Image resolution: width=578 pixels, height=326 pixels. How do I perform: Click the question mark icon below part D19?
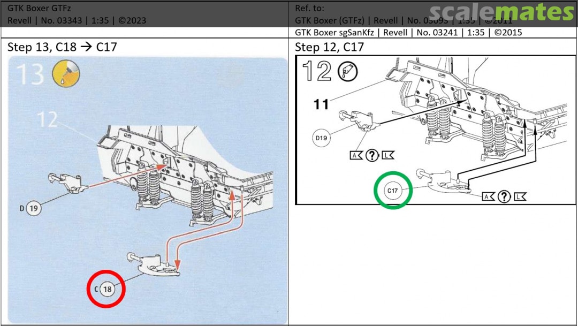(372, 155)
